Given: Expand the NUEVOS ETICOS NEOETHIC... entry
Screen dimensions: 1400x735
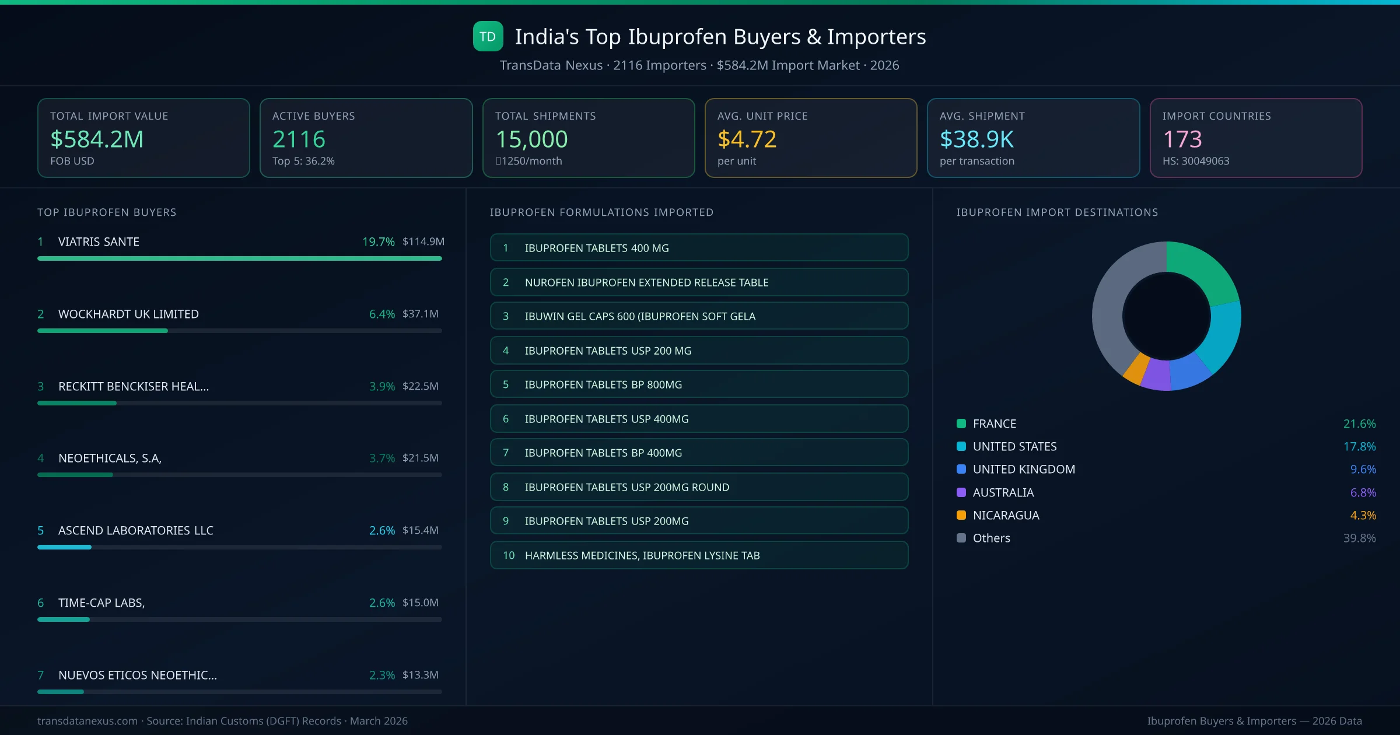Looking at the screenshot, I should pos(137,675).
